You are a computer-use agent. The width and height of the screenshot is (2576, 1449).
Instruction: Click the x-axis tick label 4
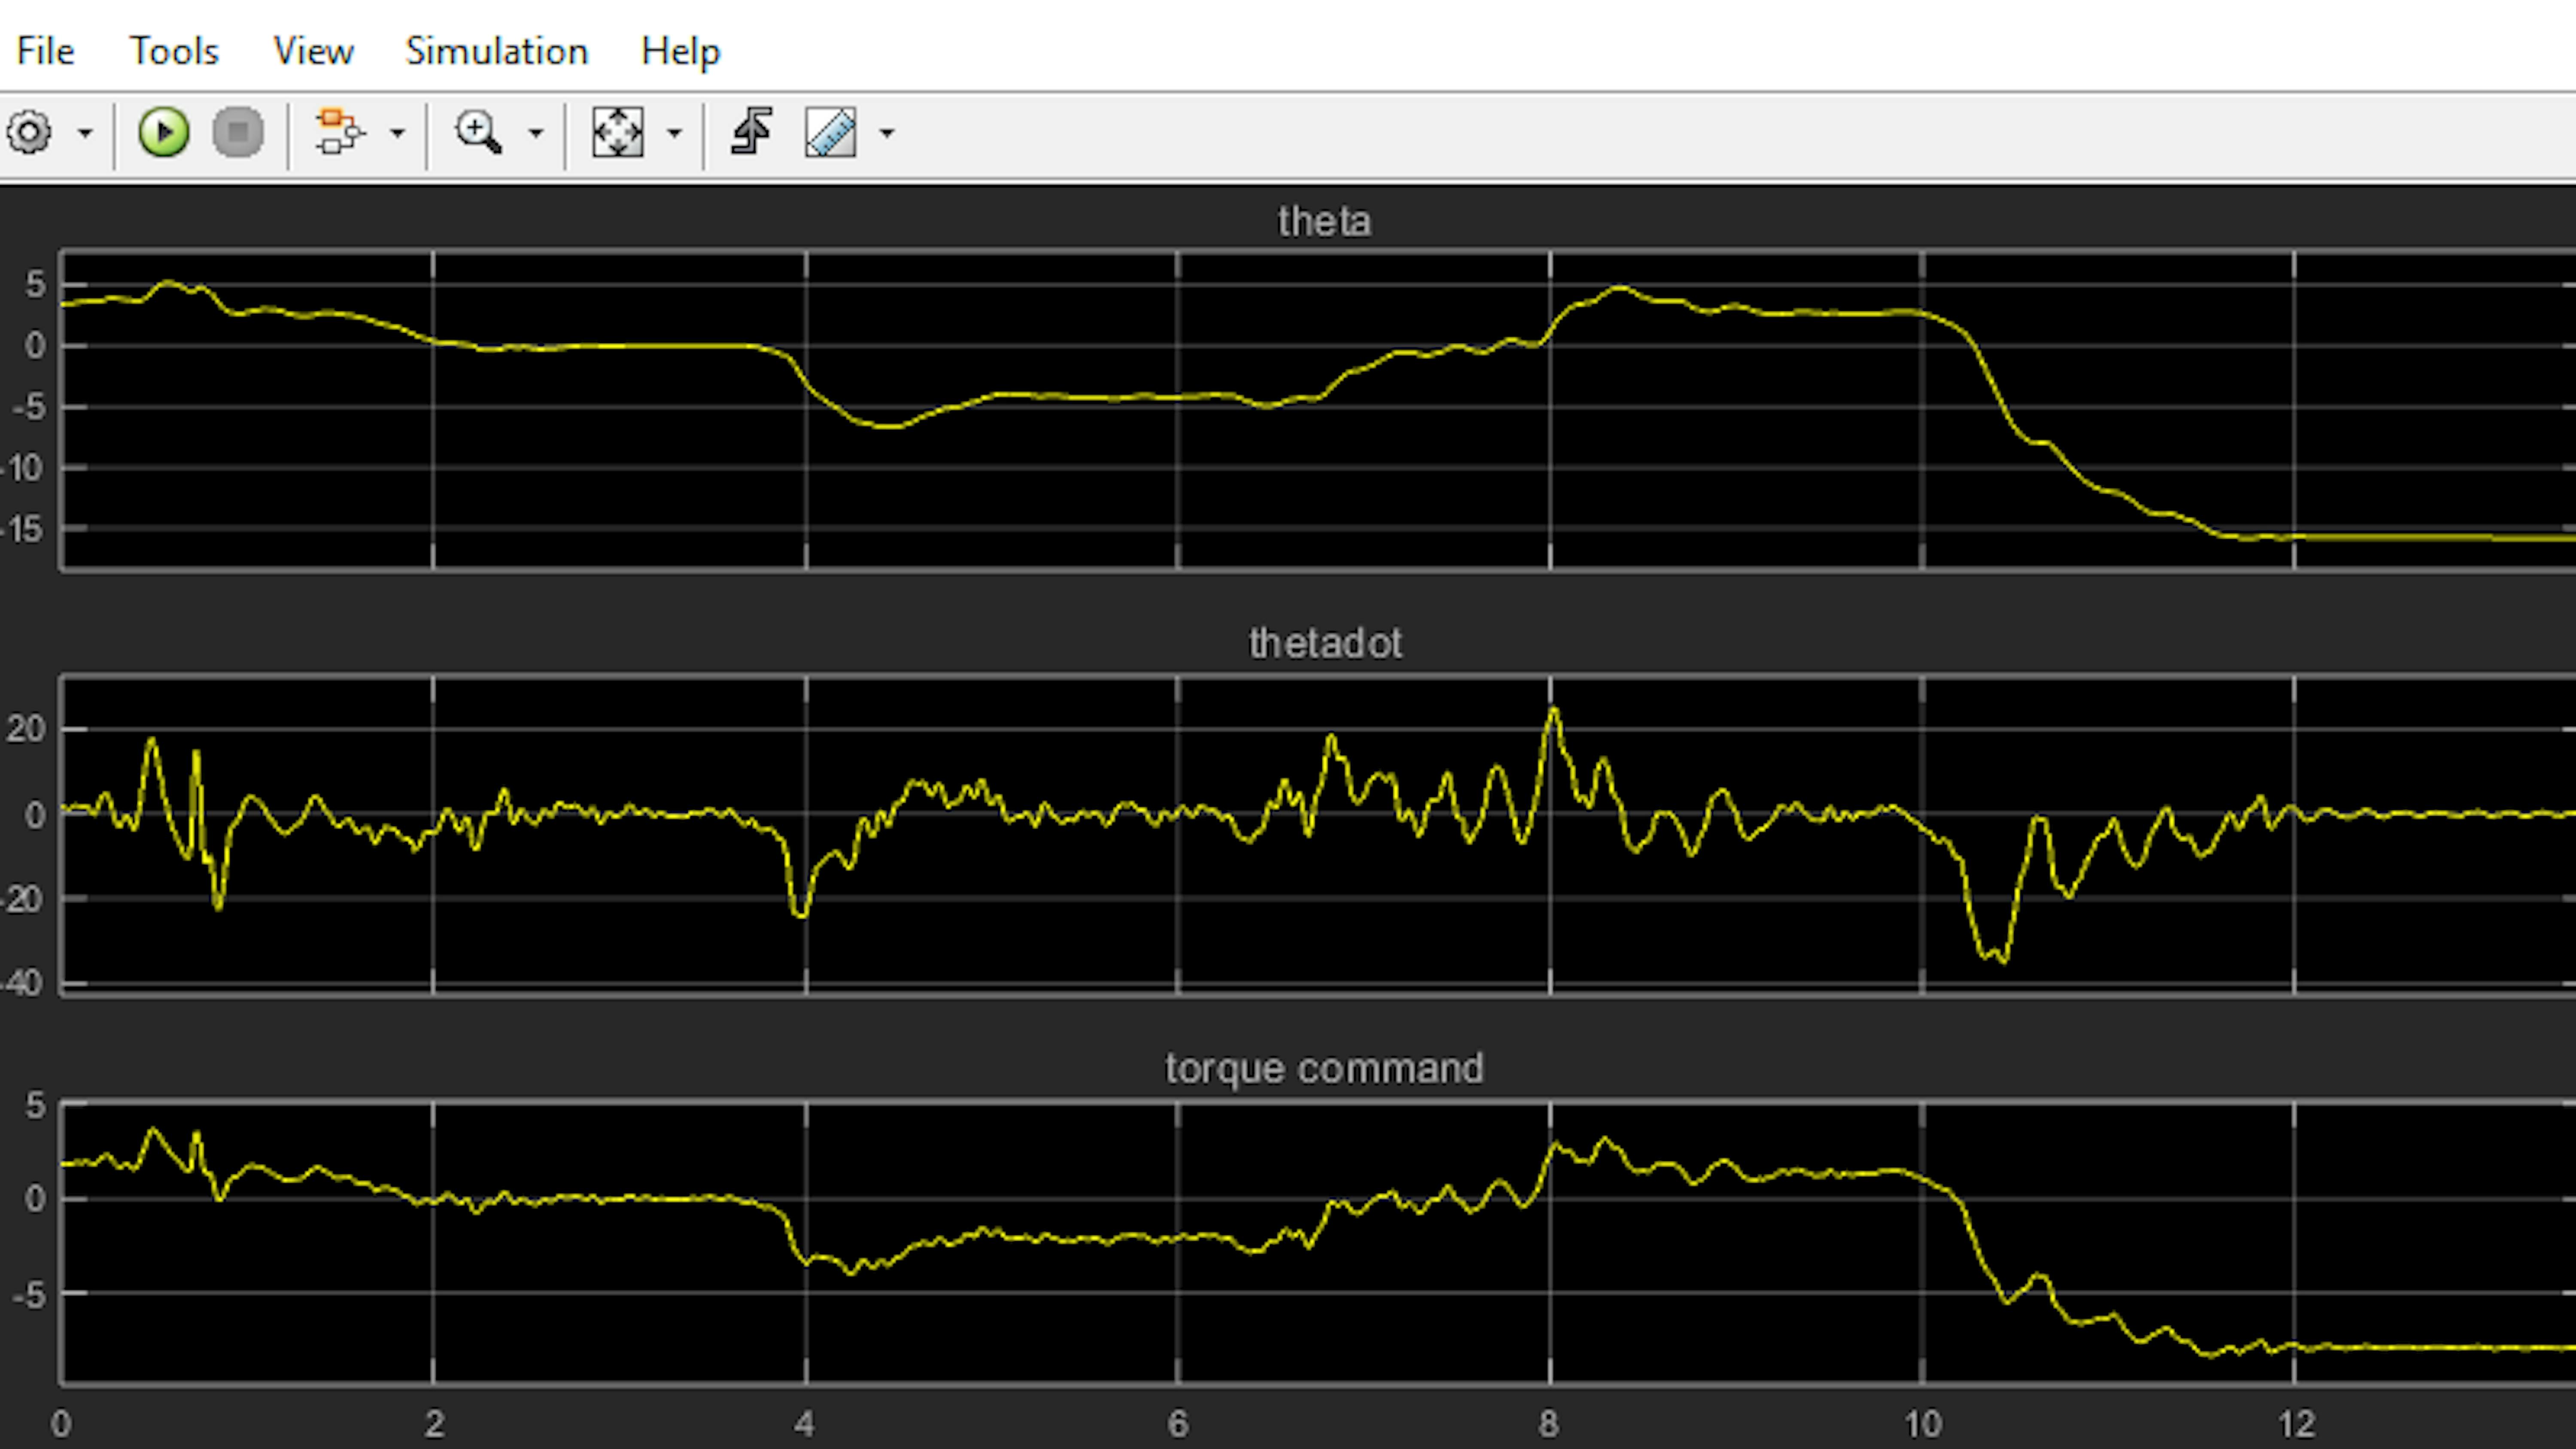[805, 1424]
